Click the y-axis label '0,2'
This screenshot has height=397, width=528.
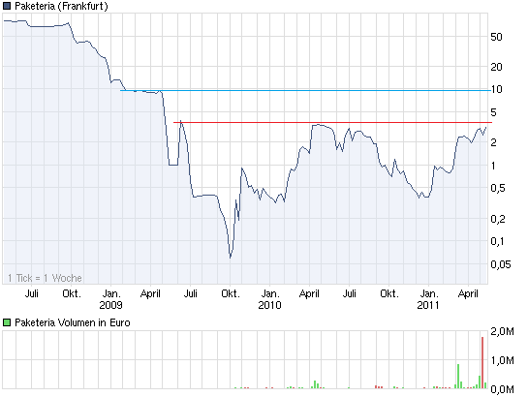[x=498, y=219]
